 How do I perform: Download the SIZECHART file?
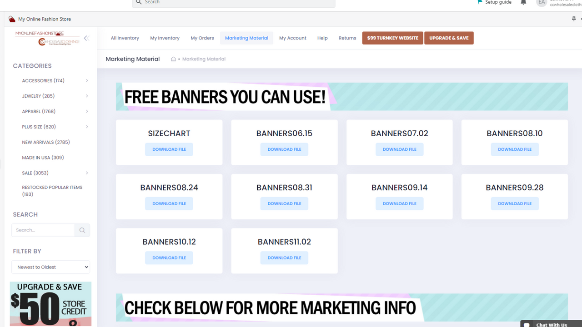[x=169, y=149]
